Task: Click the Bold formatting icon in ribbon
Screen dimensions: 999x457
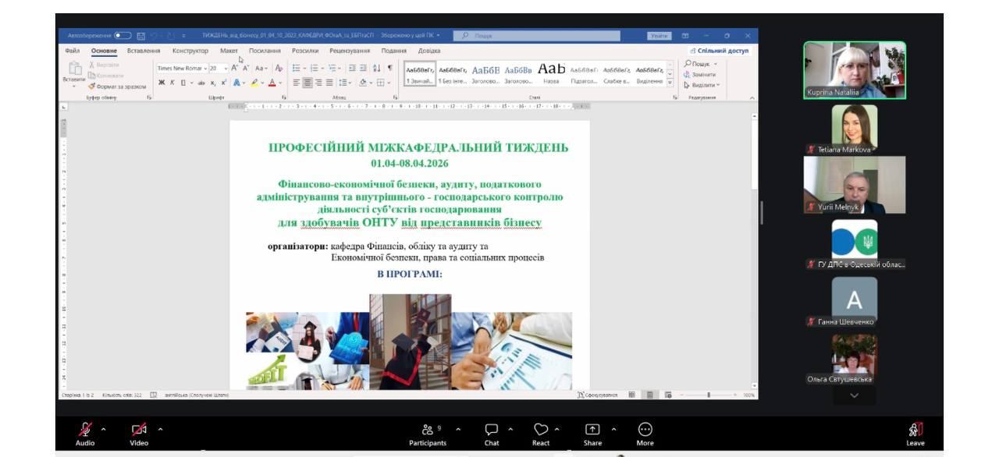Action: (x=162, y=83)
